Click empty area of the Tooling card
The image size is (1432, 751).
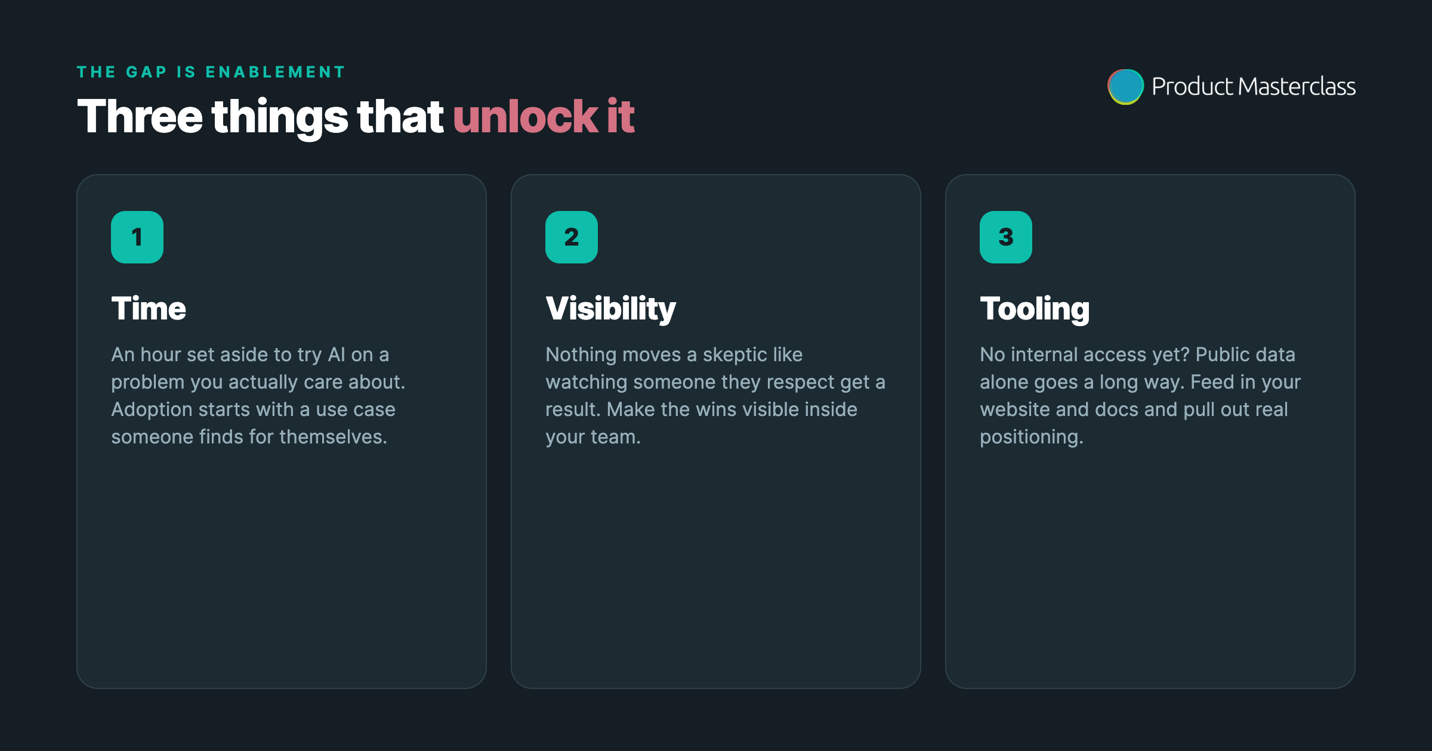(x=1150, y=566)
